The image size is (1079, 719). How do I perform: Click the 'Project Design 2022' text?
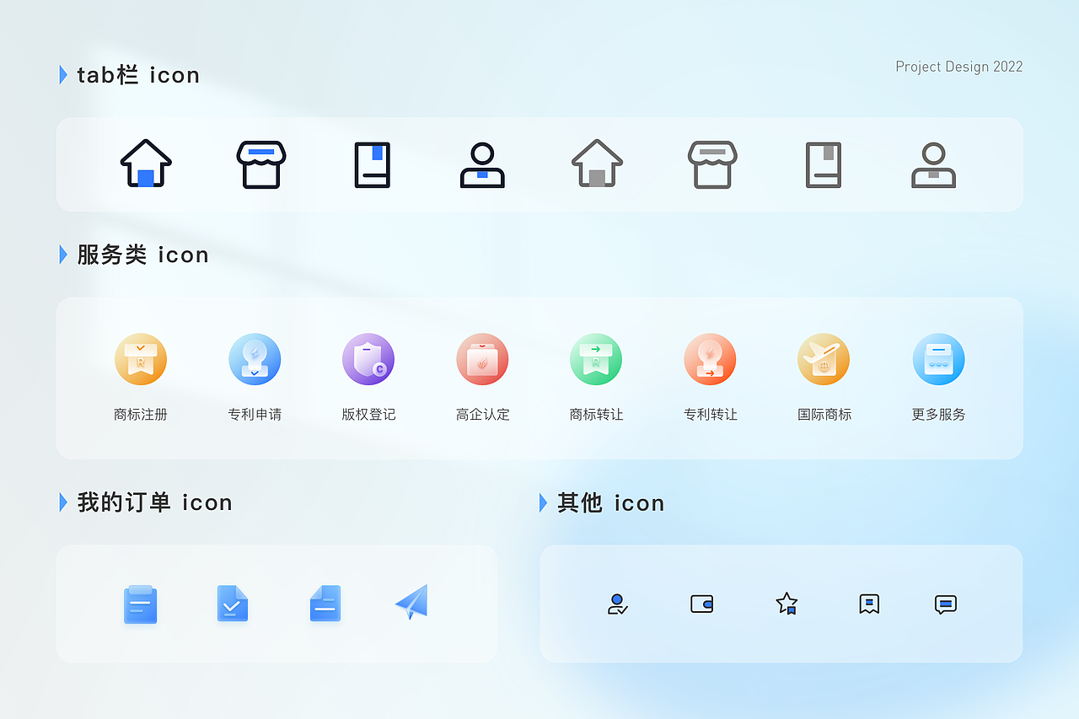click(959, 67)
